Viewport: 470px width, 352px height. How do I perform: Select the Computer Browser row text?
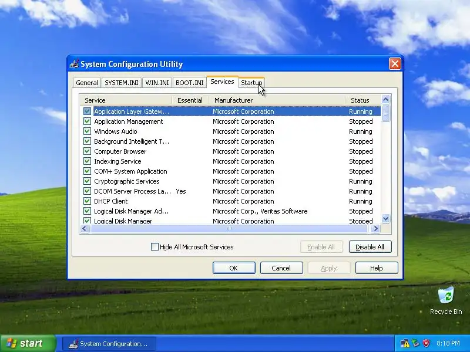[x=120, y=151]
